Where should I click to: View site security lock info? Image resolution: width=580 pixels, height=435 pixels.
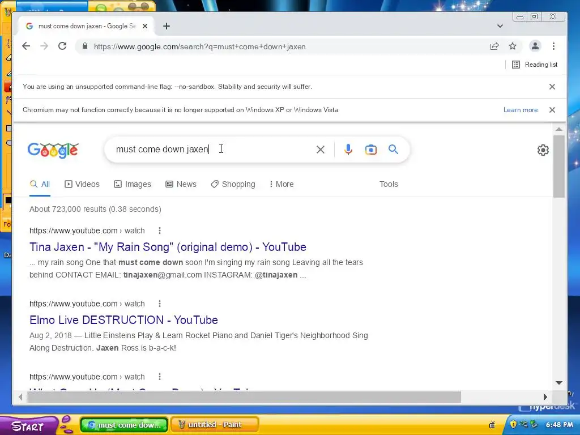point(85,46)
